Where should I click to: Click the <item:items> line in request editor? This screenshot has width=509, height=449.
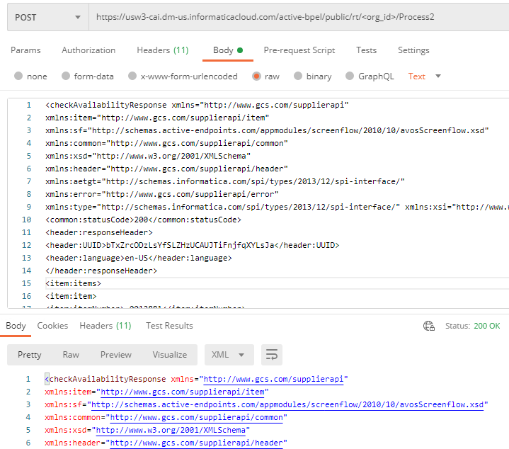[x=74, y=283]
